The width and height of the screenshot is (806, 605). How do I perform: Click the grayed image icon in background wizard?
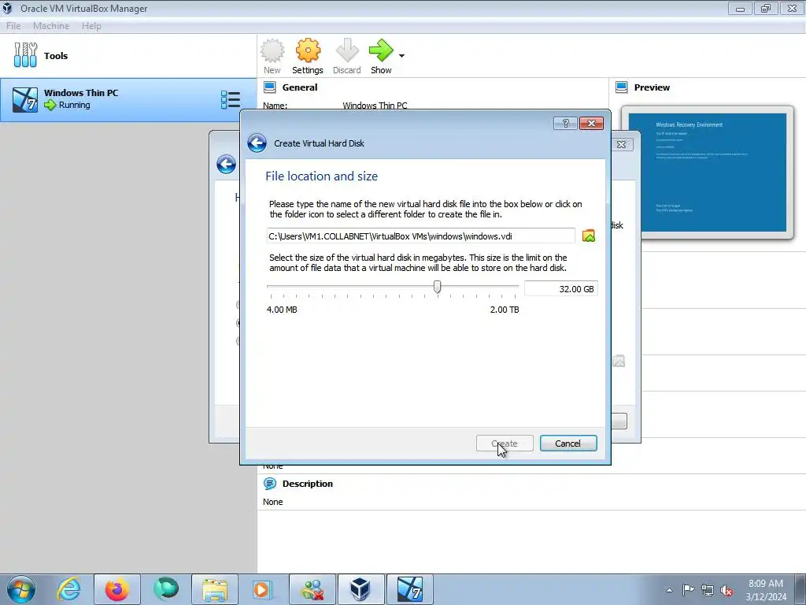pos(619,361)
